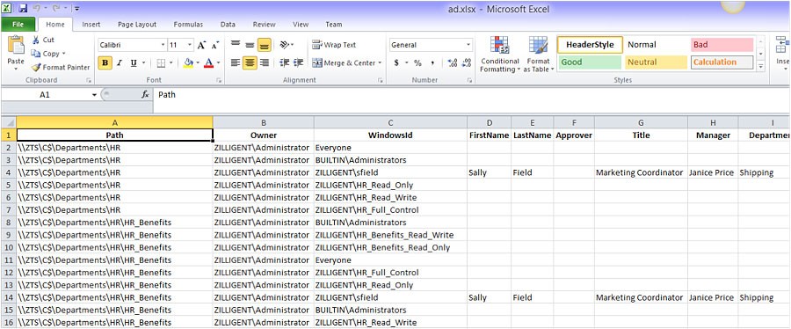Decrease the font size

[x=215, y=46]
